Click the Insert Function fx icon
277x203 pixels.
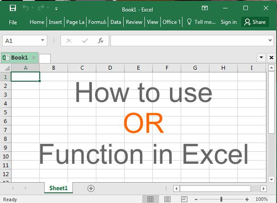(101, 41)
